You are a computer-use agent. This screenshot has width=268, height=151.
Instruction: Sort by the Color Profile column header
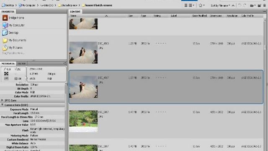[247, 16]
